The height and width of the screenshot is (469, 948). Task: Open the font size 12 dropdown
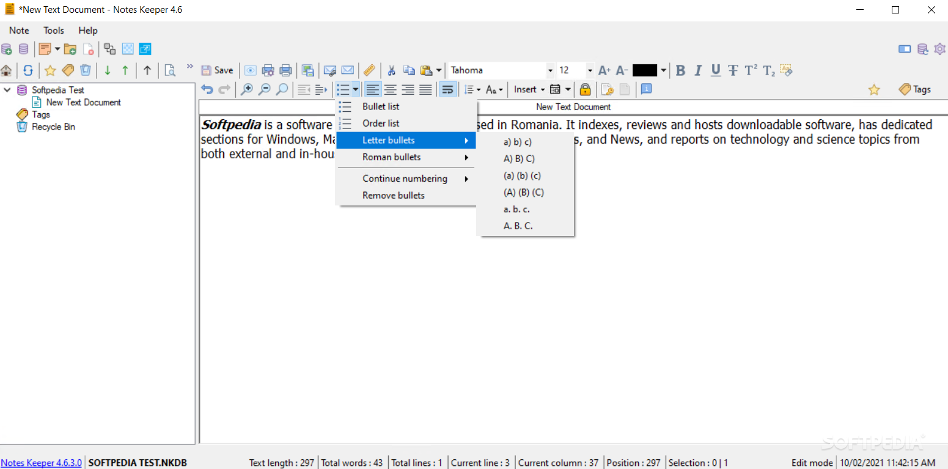click(590, 70)
